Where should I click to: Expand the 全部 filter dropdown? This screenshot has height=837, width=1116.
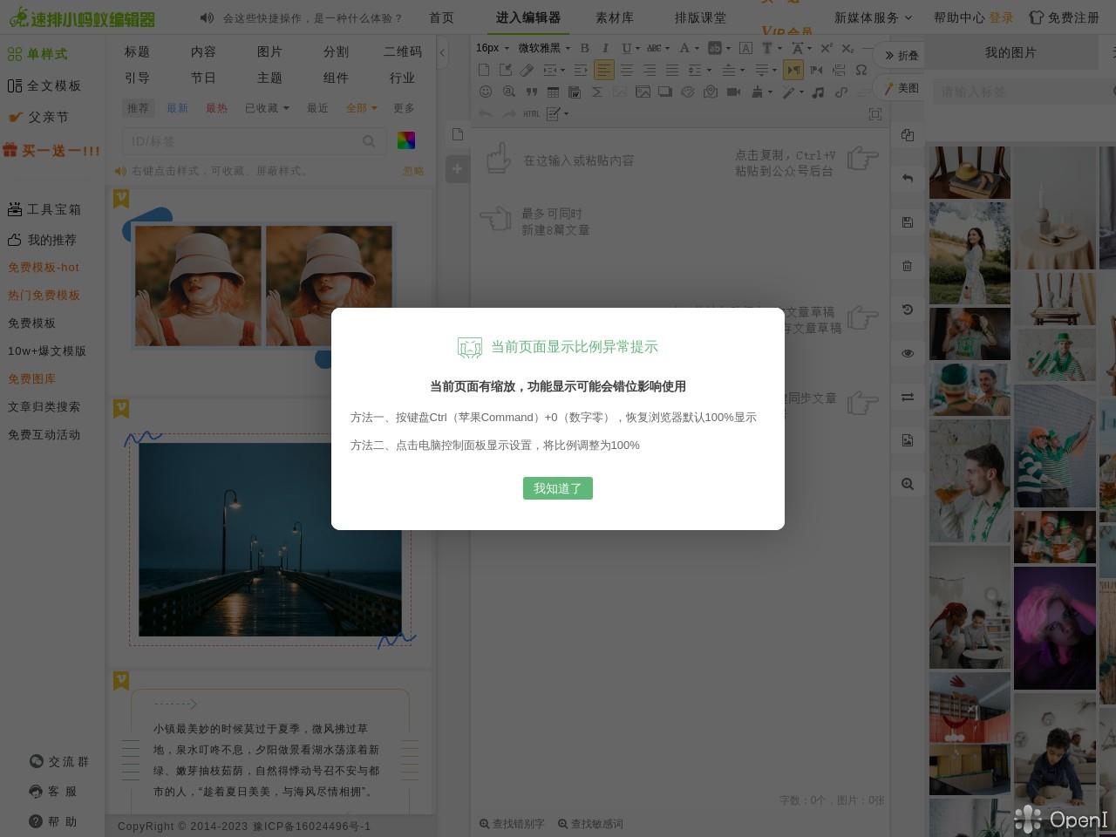(360, 108)
